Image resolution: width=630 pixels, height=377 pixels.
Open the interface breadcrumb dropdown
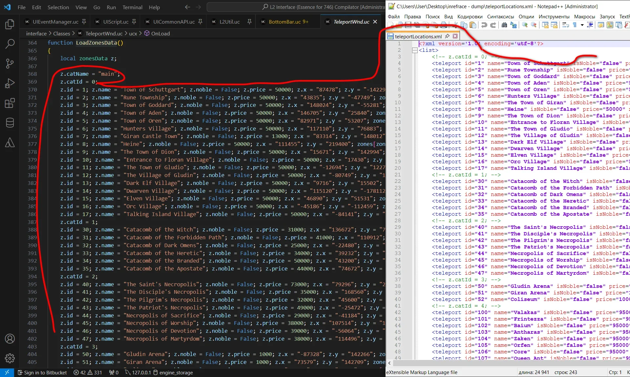(x=36, y=33)
